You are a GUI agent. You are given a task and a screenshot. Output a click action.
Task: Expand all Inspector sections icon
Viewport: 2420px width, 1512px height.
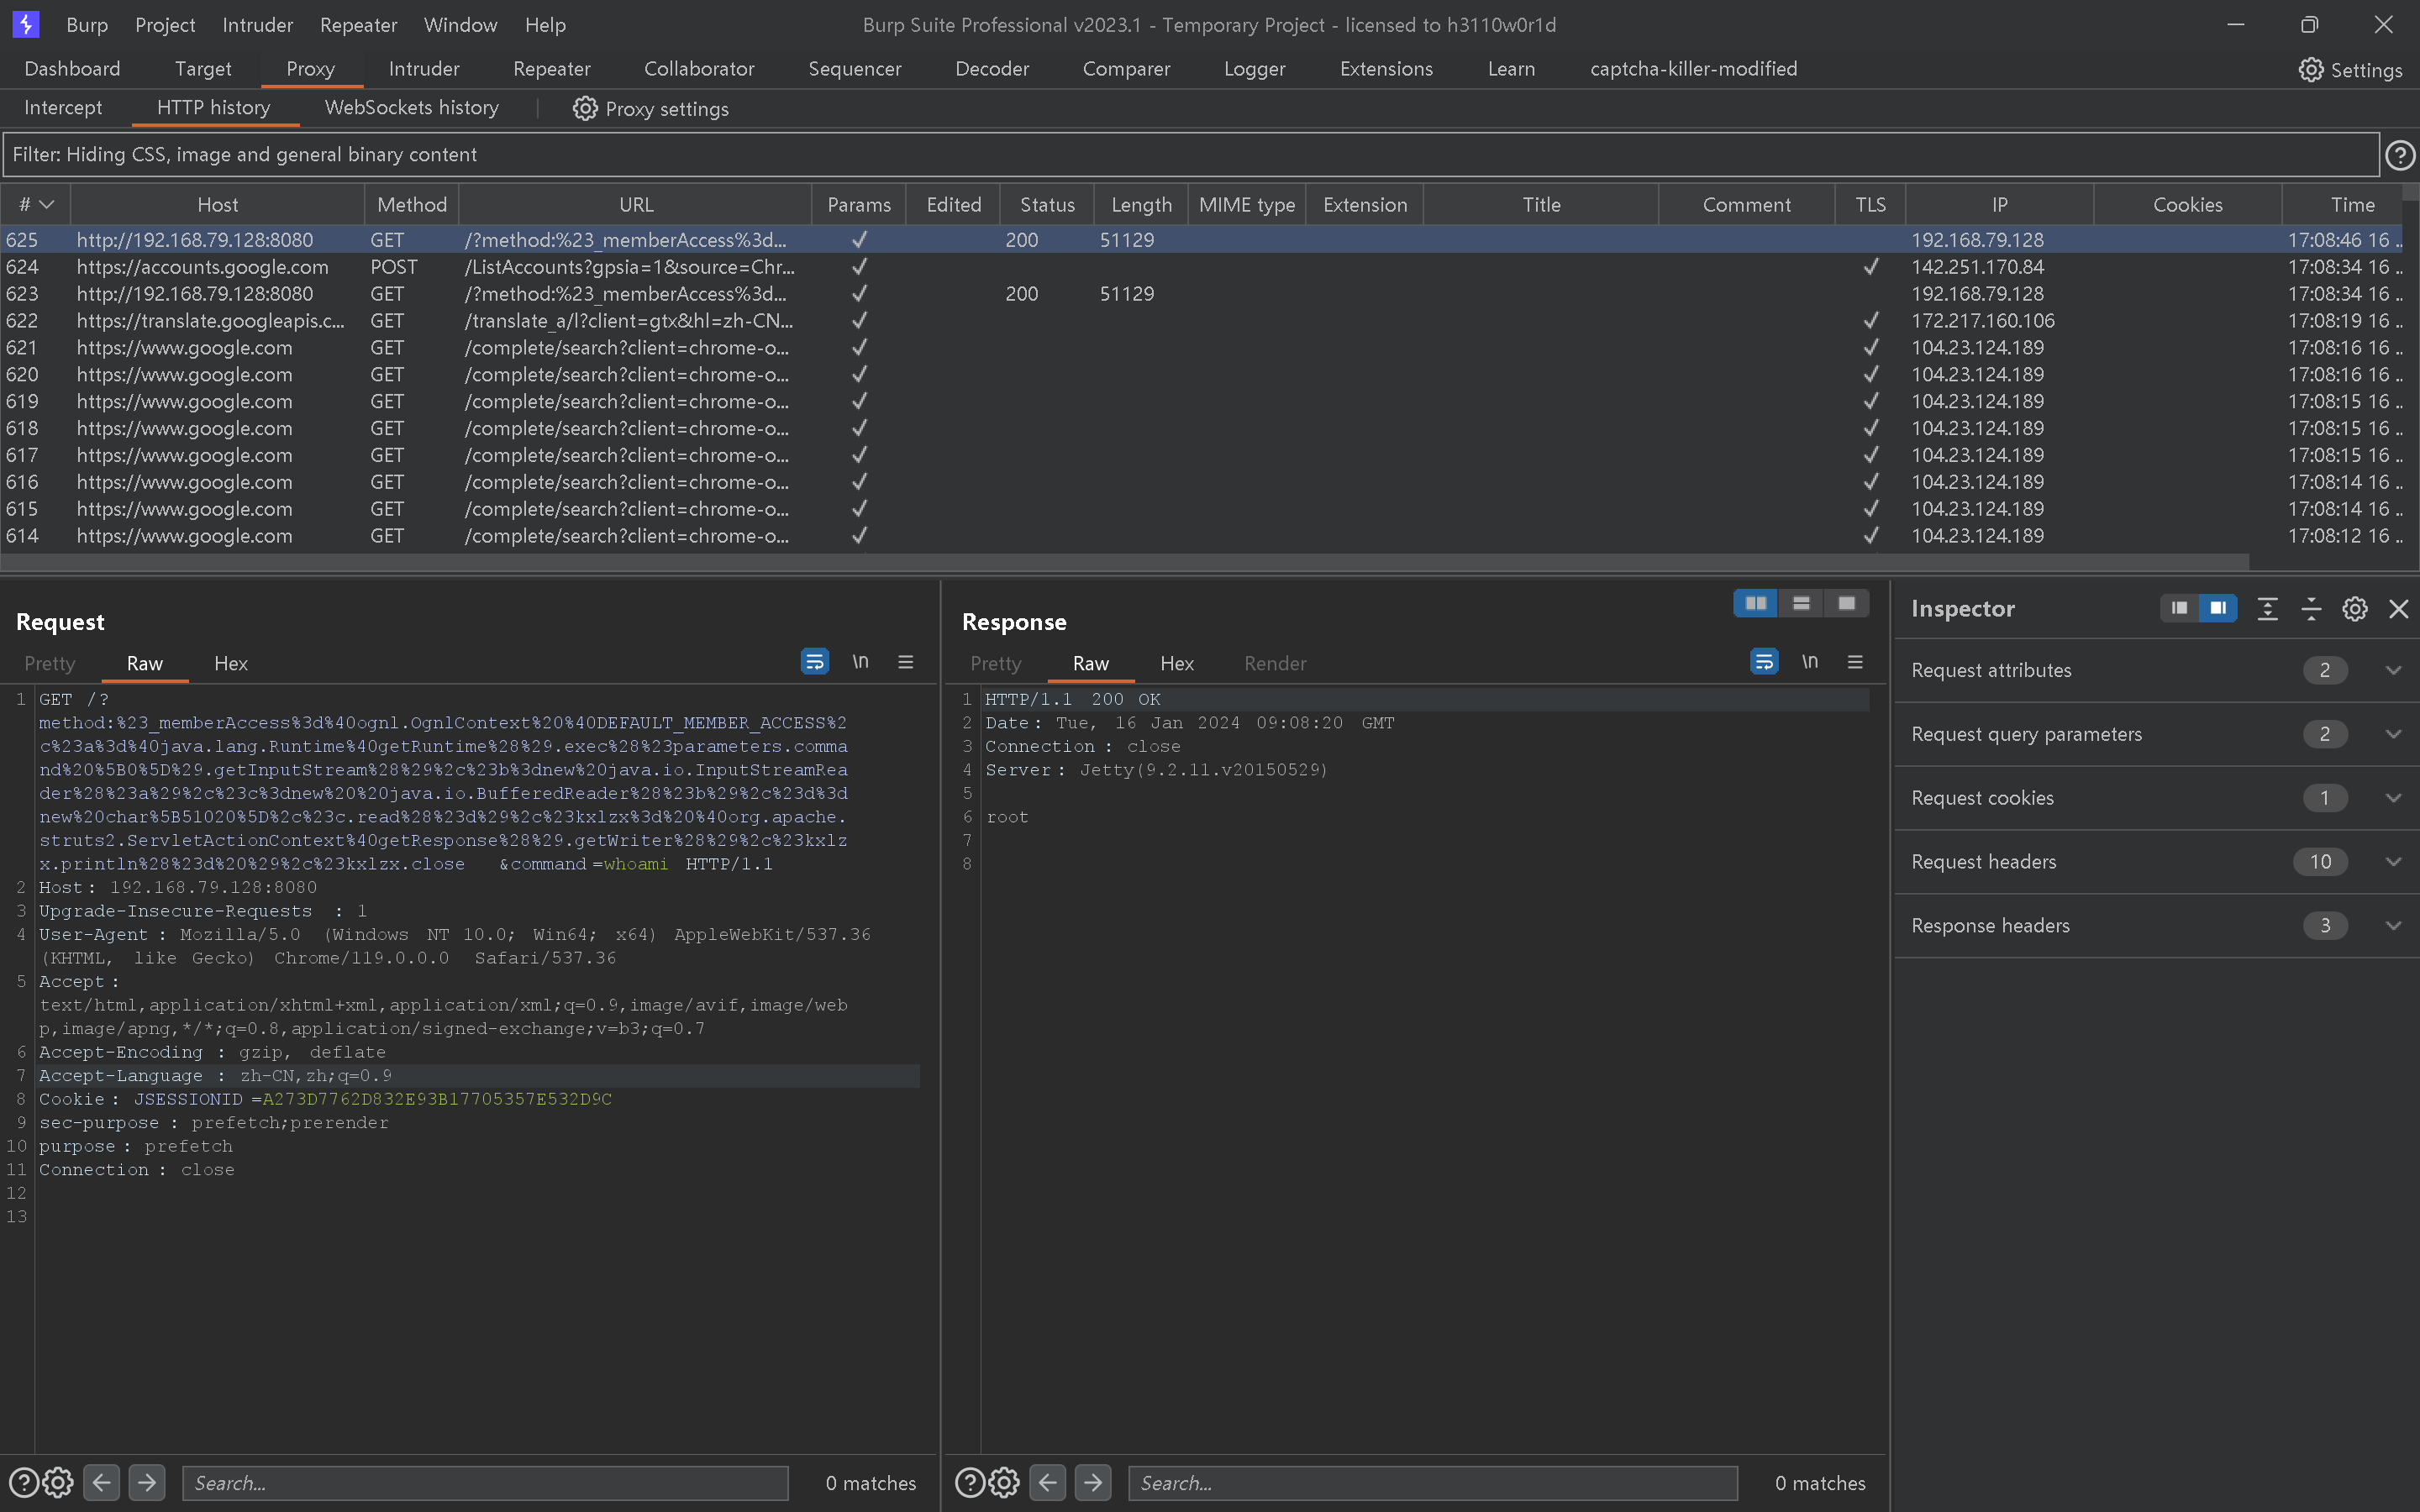point(2267,608)
